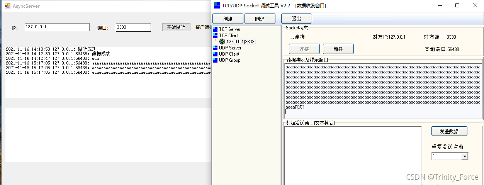The image size is (484, 185).
Task: Click the 删除 toolbar button
Action: [x=260, y=19]
